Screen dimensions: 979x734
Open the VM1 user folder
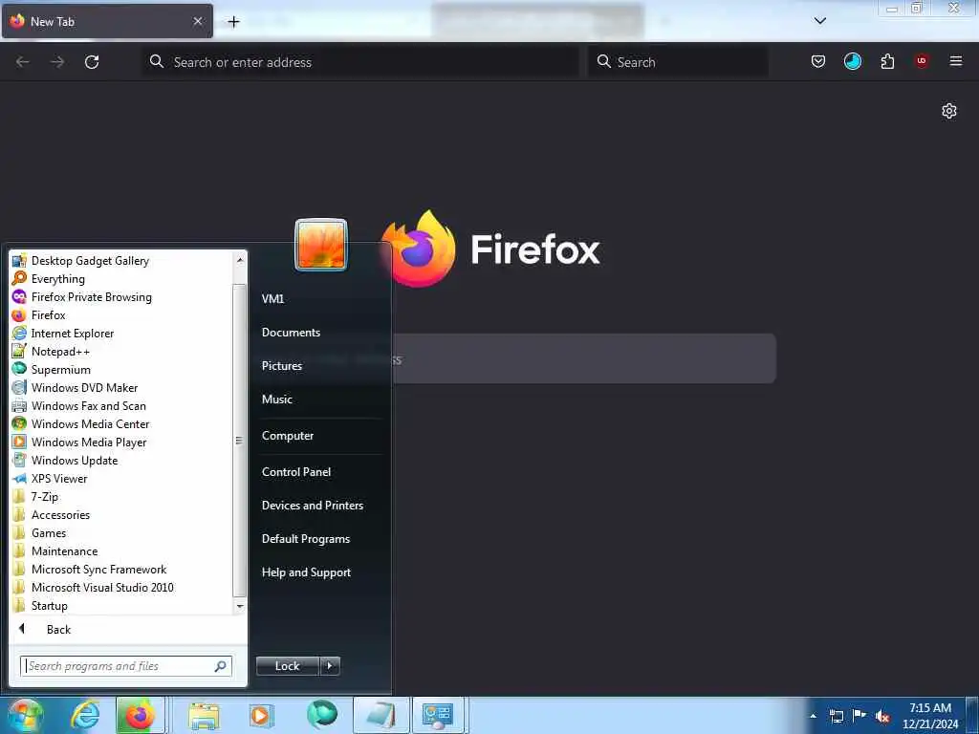click(x=272, y=298)
